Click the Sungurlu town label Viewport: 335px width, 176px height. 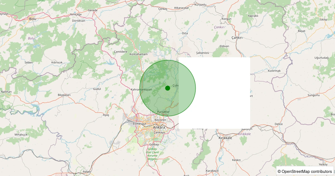click(x=313, y=95)
